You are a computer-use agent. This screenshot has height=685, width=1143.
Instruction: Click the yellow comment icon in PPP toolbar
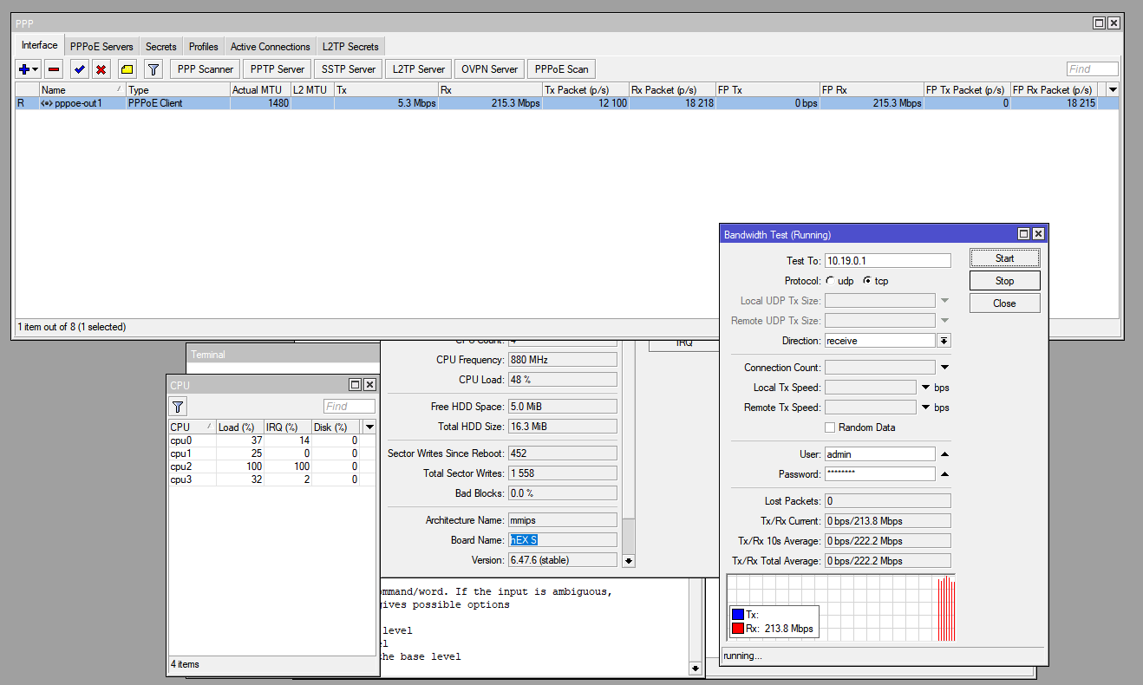coord(127,69)
